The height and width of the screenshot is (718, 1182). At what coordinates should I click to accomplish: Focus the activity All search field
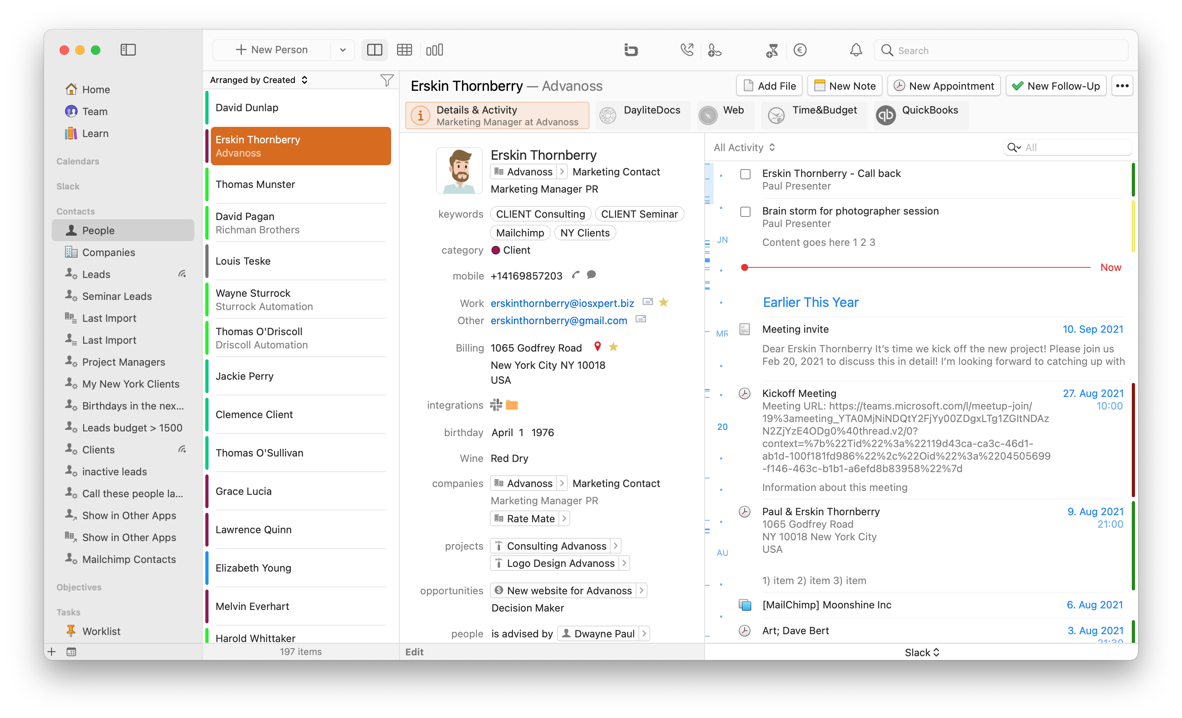[x=1068, y=148]
